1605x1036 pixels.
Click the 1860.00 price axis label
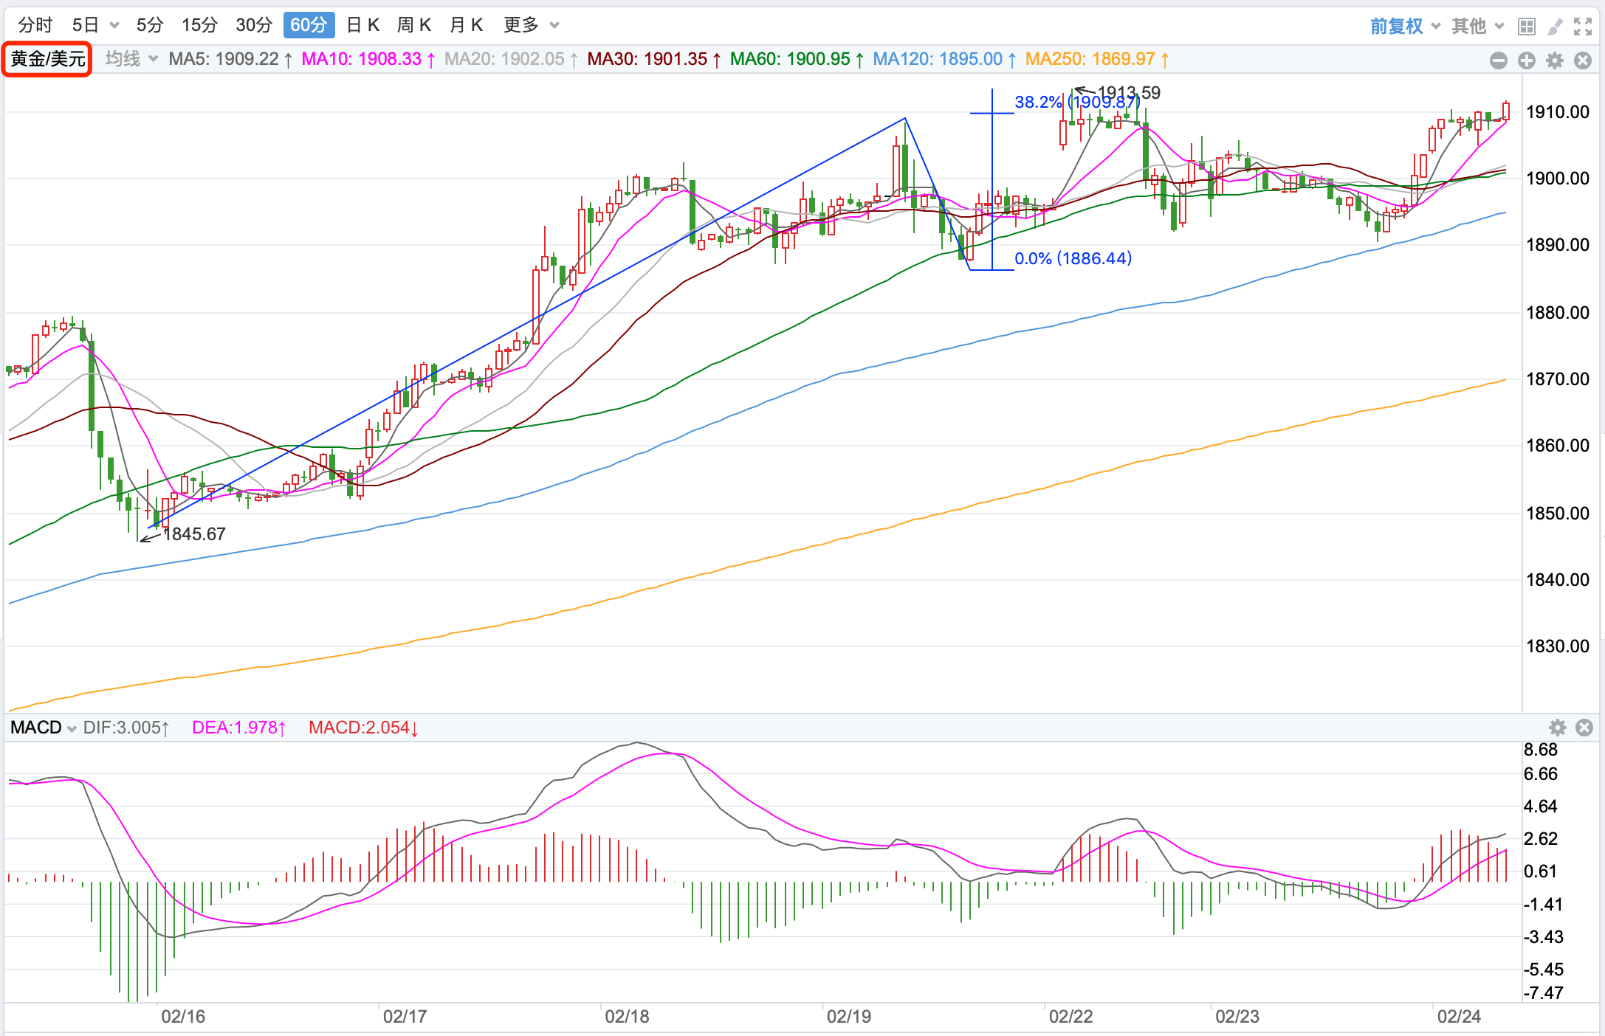1558,446
